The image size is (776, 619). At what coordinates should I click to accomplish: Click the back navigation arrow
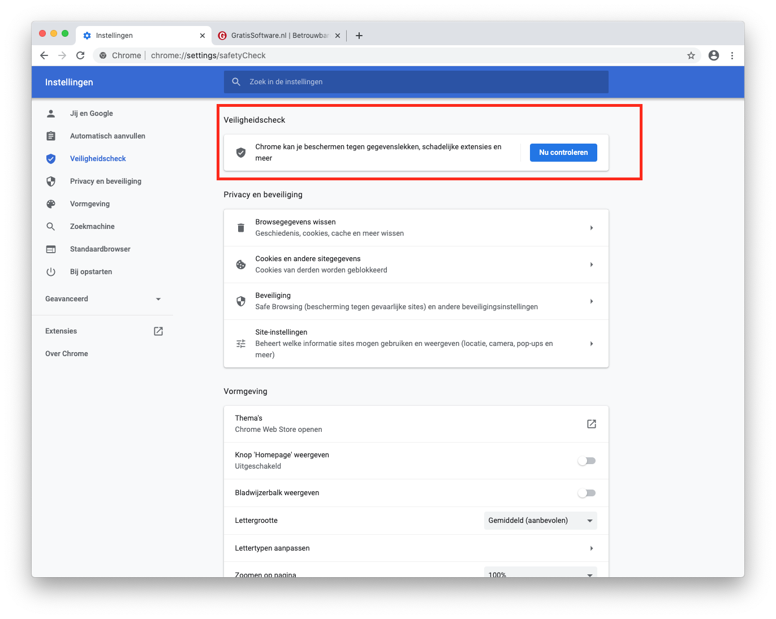click(x=44, y=55)
